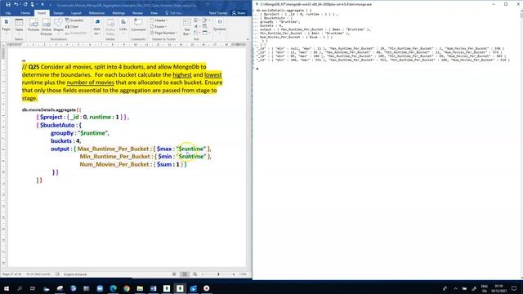The height and width of the screenshot is (294, 523).
Task: Insert a Chart
Action: (x=72, y=27)
